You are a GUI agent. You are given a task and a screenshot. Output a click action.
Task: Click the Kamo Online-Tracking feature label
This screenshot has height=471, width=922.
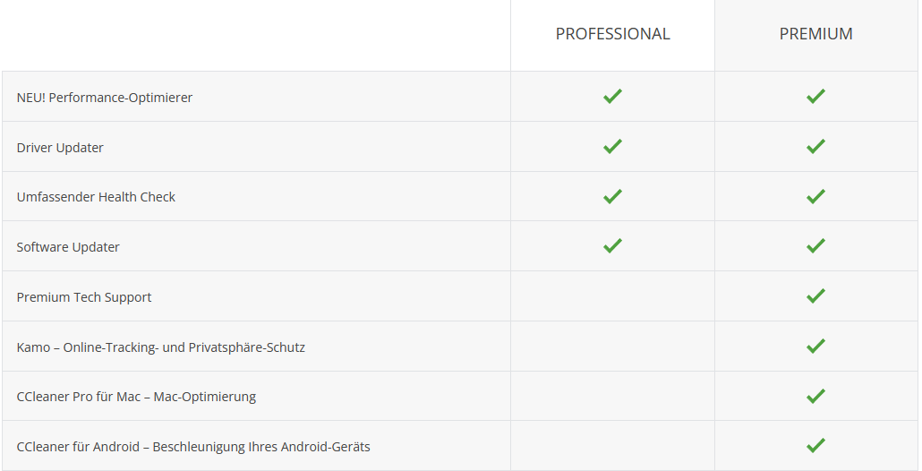(x=161, y=347)
